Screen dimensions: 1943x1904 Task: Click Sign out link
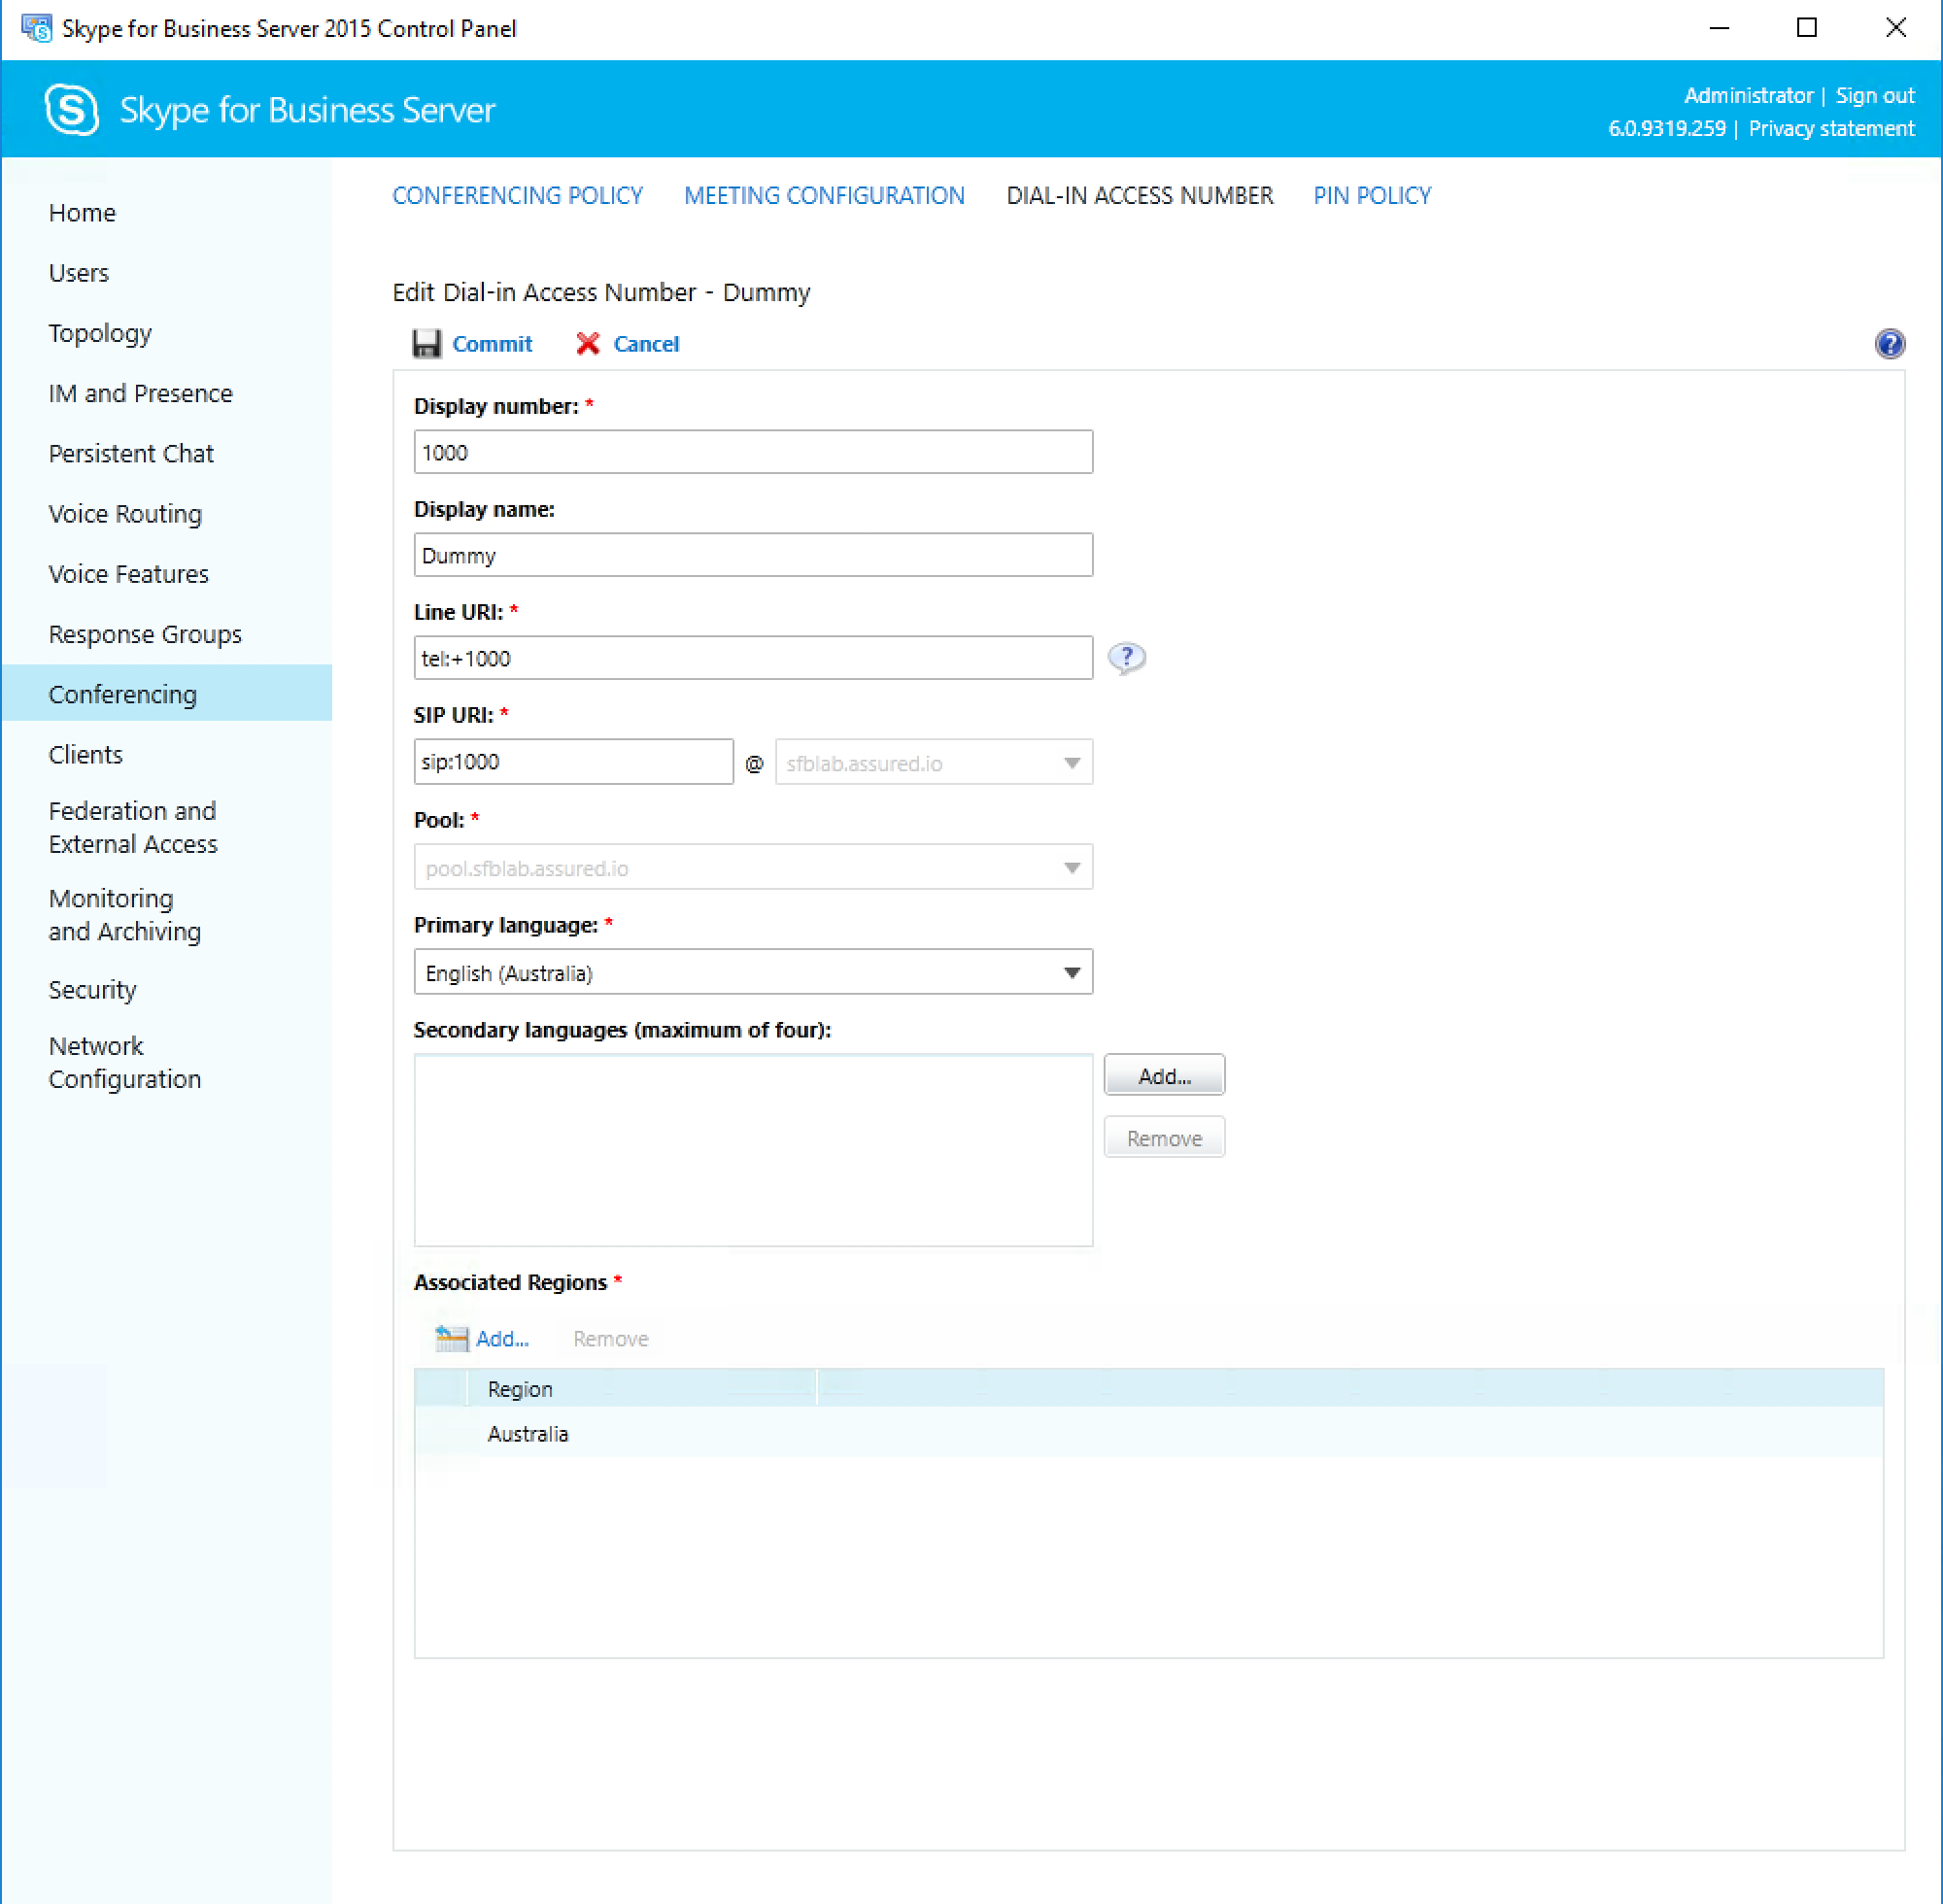coord(1874,96)
